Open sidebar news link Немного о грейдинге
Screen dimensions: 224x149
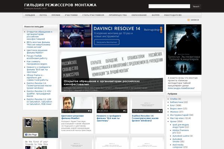pyautogui.click(x=38, y=70)
